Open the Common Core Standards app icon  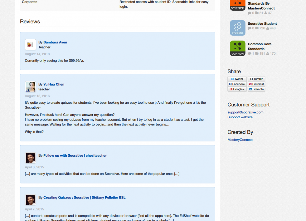(237, 48)
